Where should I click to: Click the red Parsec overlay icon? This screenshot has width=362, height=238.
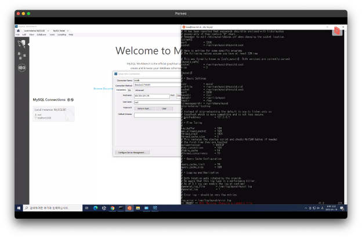[337, 31]
